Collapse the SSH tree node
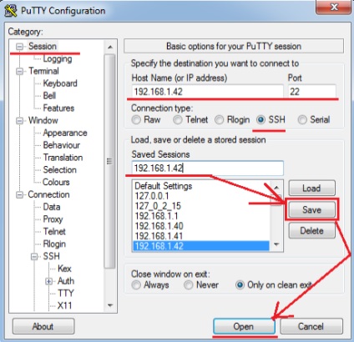The image size is (354, 342). [x=34, y=256]
